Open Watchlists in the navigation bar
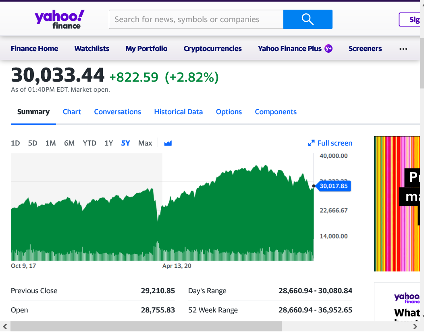Screen dimensions: 424x335 (x=91, y=49)
